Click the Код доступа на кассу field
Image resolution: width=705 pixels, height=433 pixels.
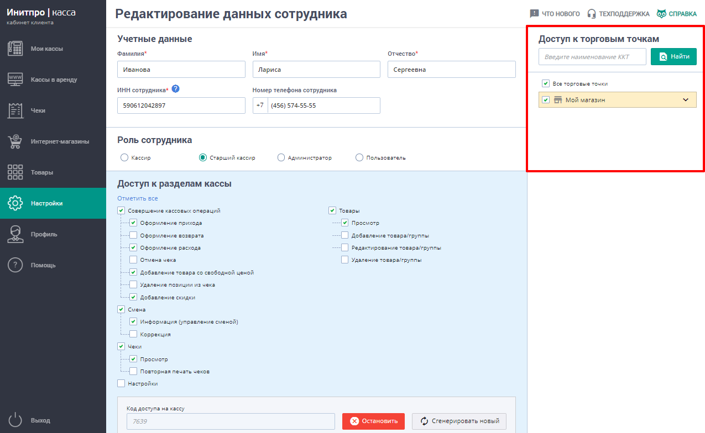231,421
